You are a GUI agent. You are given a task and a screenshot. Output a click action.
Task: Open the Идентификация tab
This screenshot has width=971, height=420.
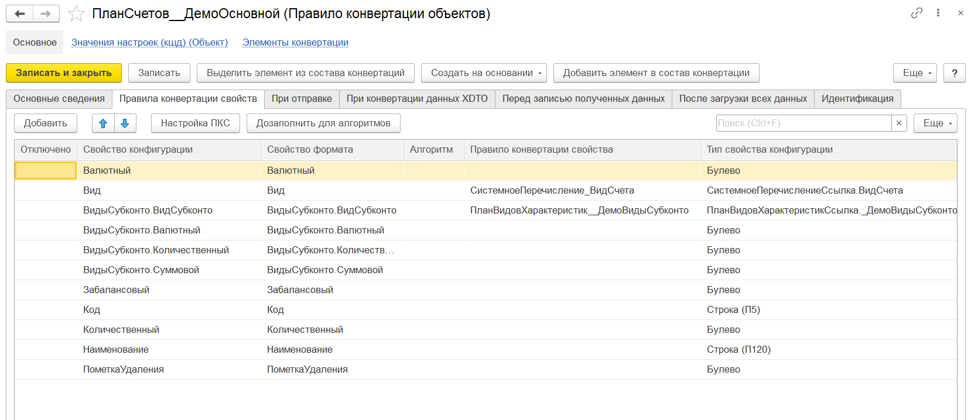(857, 99)
